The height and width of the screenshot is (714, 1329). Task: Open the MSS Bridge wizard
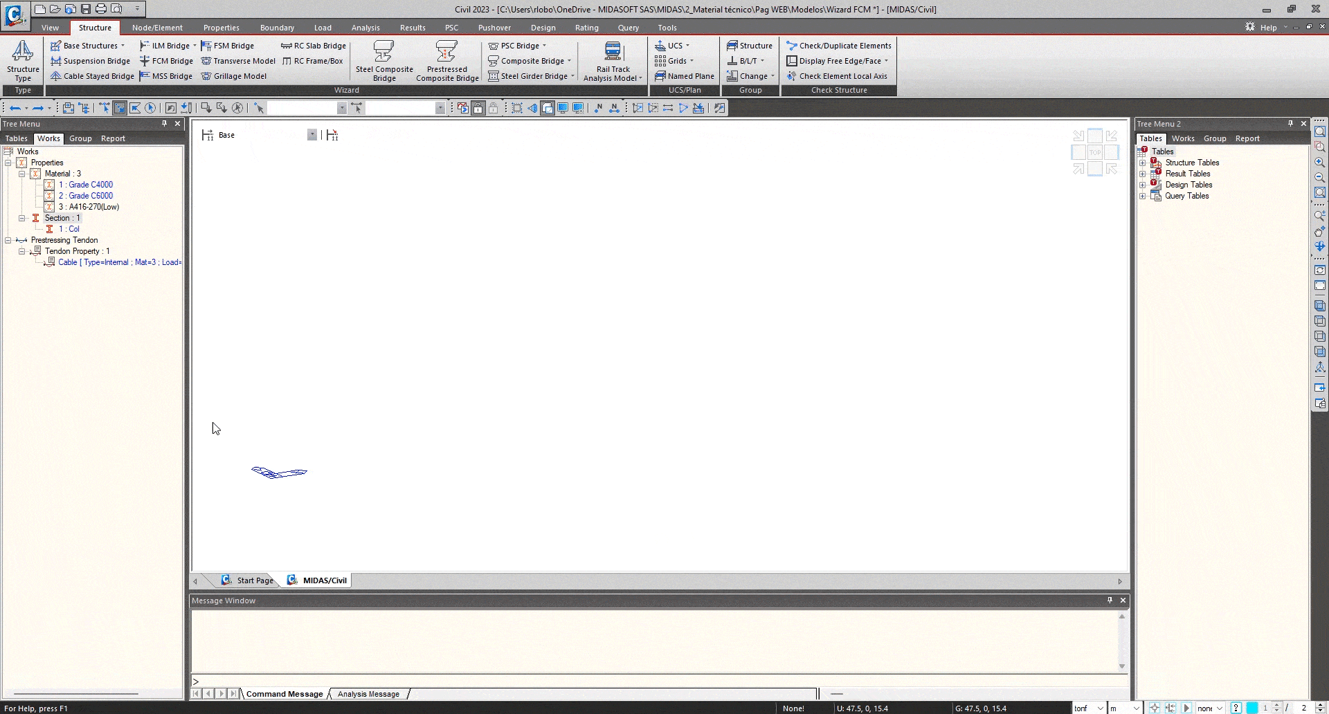[165, 76]
